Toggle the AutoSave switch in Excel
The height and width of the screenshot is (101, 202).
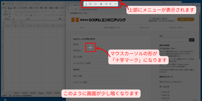tap(14, 4)
